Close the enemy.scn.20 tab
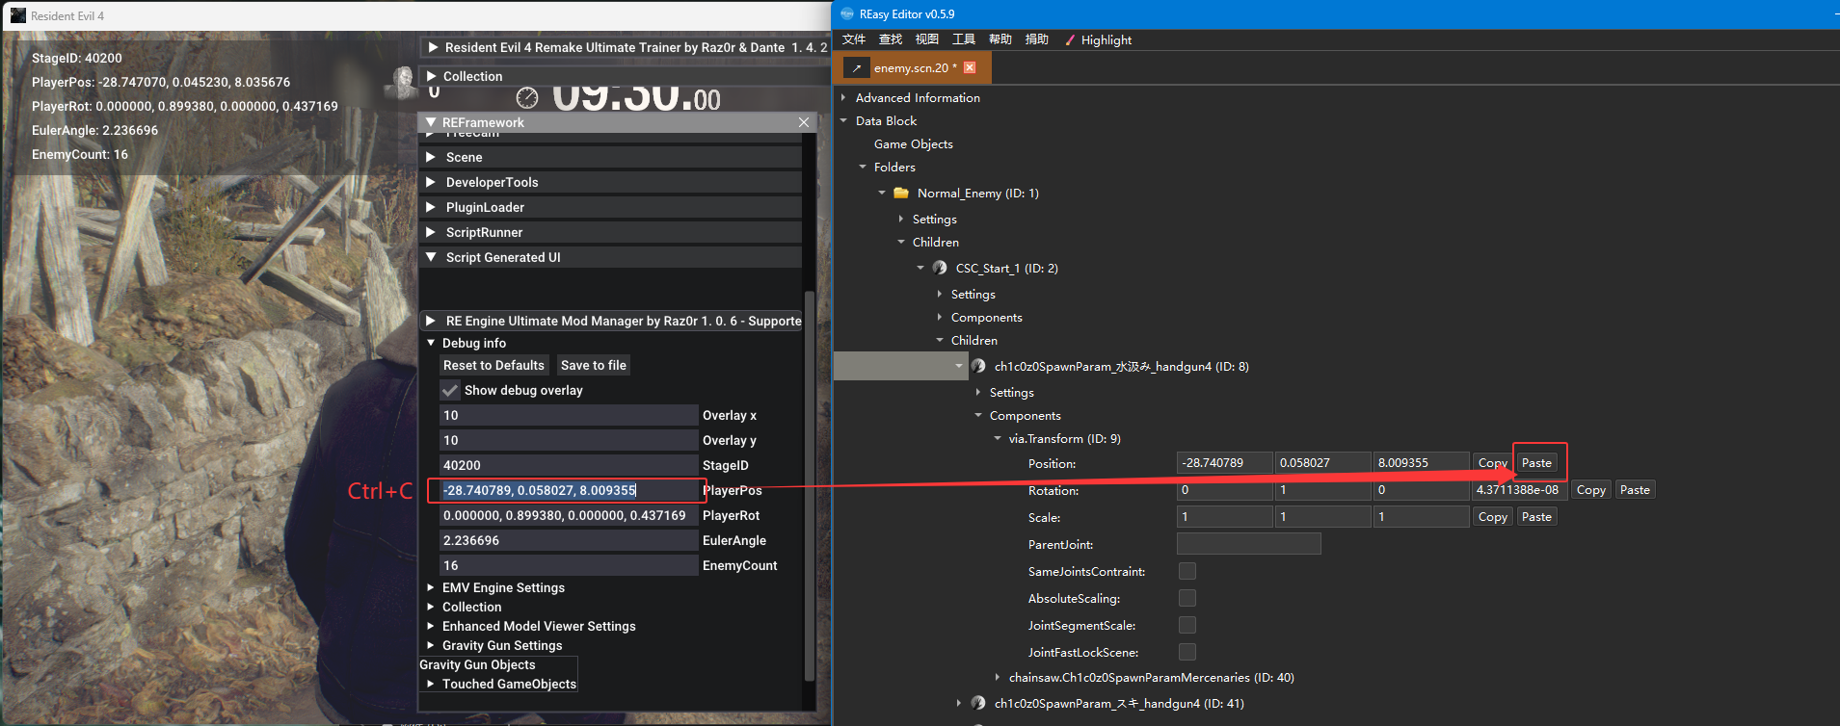Image resolution: width=1840 pixels, height=726 pixels. pos(970,67)
